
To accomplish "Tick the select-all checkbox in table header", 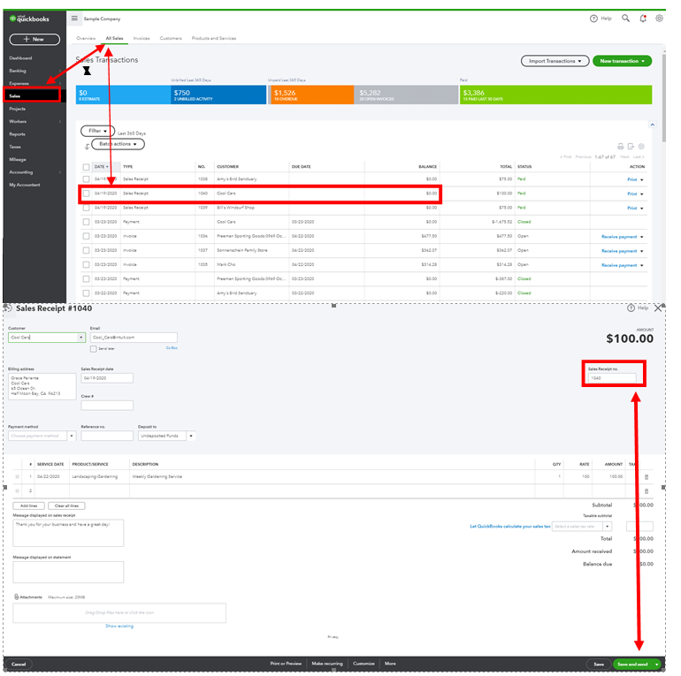I will coord(86,167).
